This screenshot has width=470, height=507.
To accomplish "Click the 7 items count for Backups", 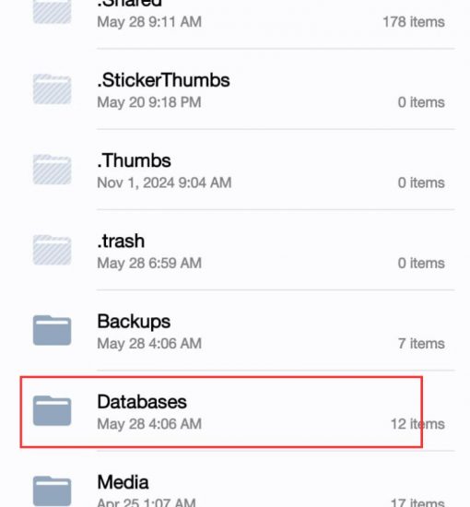I will click(421, 344).
